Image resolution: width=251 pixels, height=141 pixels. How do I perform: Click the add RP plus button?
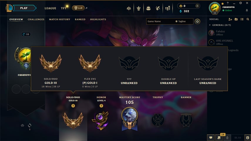(197, 6)
